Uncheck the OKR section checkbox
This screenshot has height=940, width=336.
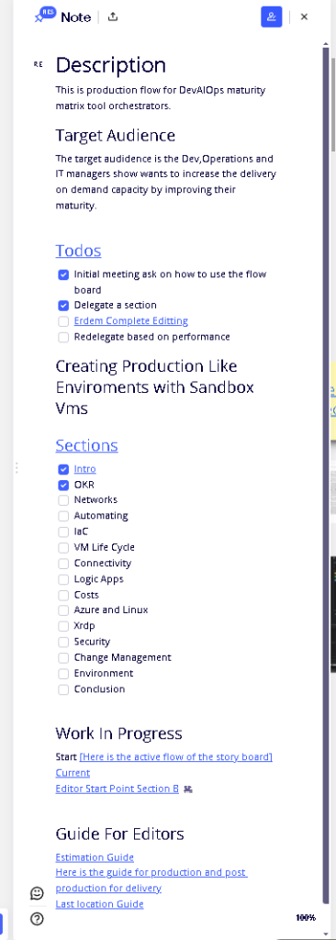(x=63, y=485)
